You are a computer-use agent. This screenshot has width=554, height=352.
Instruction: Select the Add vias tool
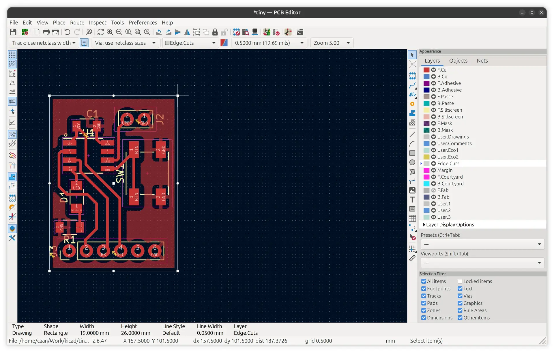(412, 104)
